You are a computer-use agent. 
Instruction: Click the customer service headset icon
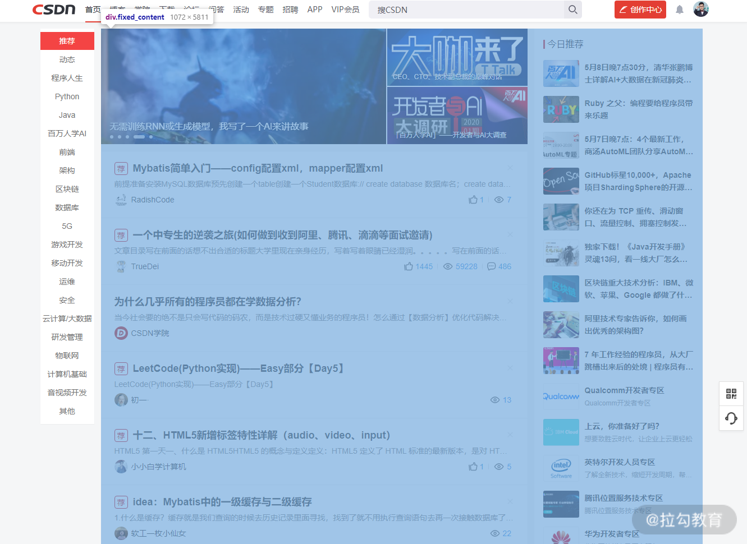[731, 418]
